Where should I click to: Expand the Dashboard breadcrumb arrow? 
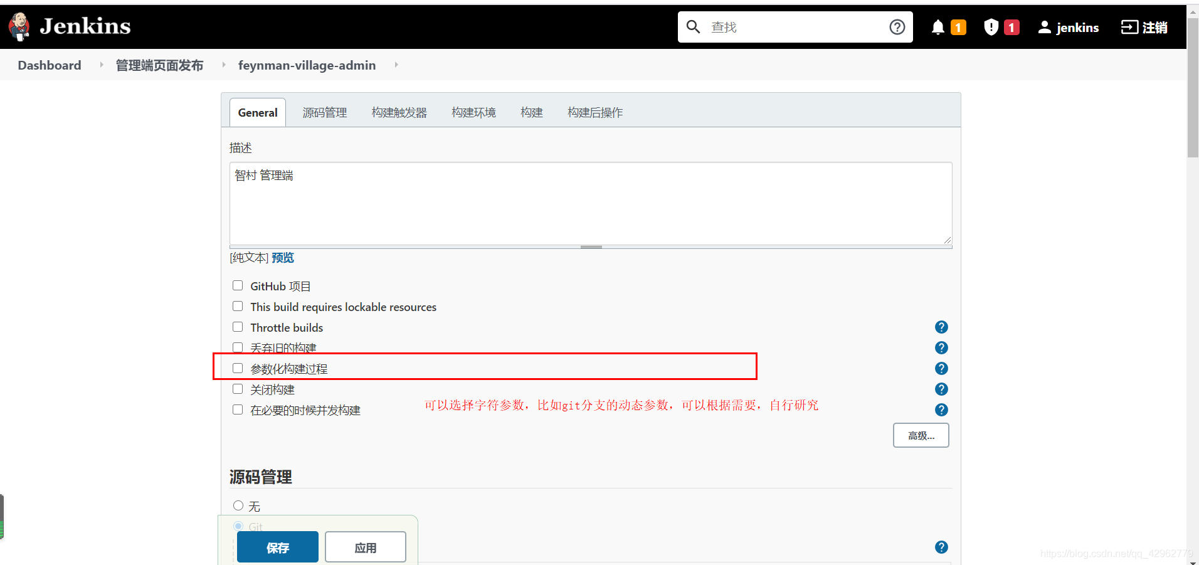click(x=101, y=65)
